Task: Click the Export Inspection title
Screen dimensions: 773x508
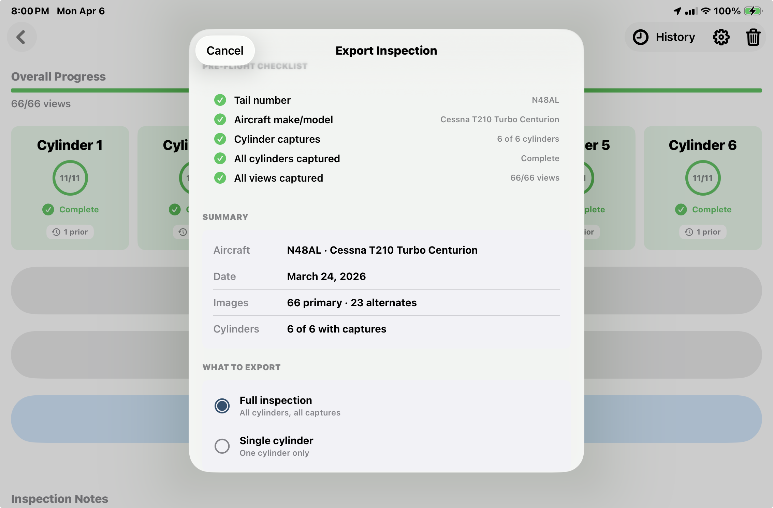Action: coord(386,50)
